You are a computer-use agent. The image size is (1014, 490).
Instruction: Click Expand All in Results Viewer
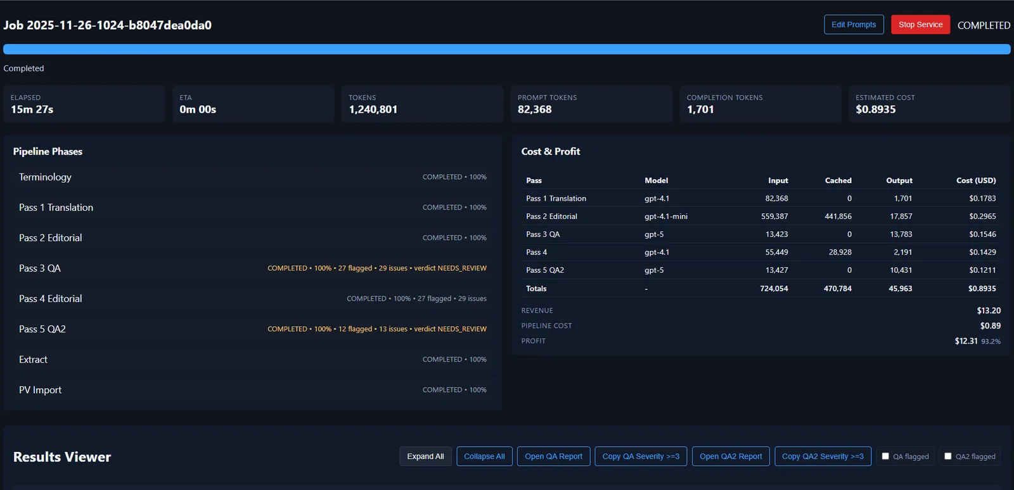[425, 456]
